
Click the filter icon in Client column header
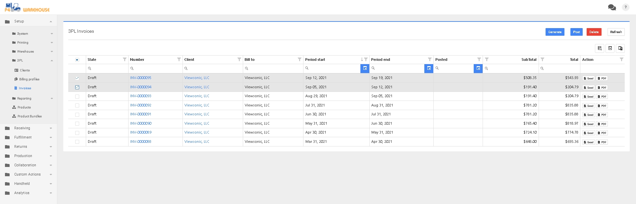239,60
